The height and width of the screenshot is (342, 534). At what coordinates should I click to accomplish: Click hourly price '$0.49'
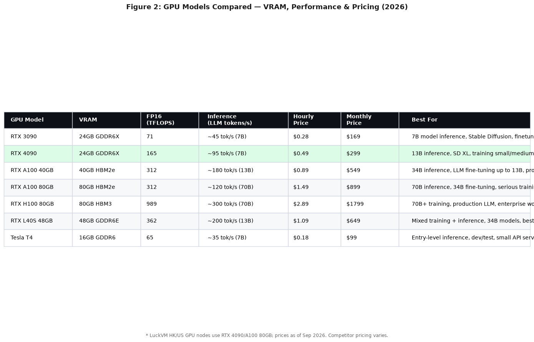click(x=314, y=154)
